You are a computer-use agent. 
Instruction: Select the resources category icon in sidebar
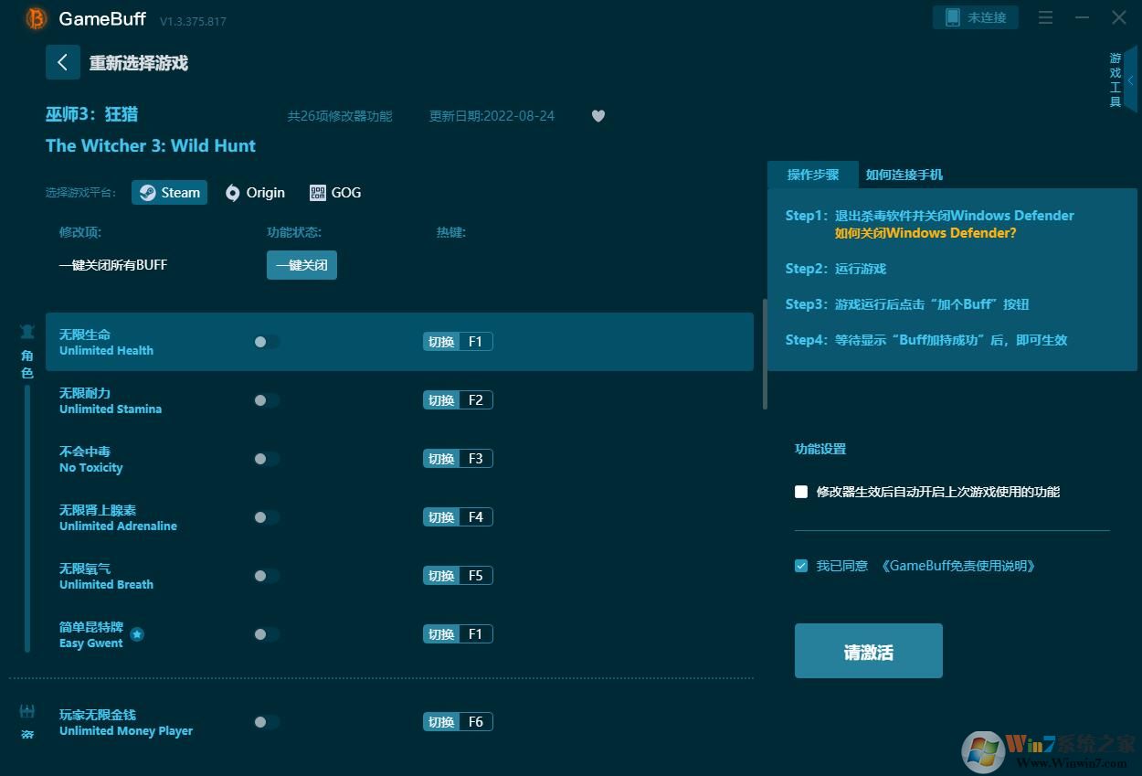pos(27,712)
